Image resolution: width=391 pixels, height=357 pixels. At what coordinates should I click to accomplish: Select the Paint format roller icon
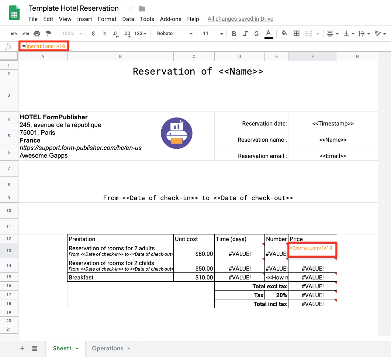click(x=48, y=34)
